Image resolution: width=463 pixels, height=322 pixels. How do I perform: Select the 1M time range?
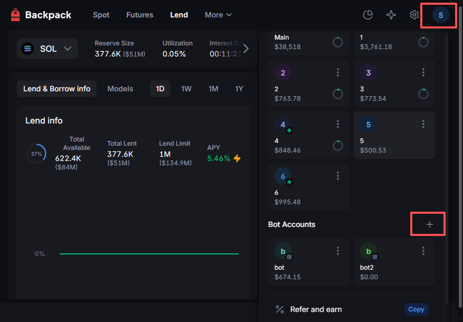click(x=213, y=89)
